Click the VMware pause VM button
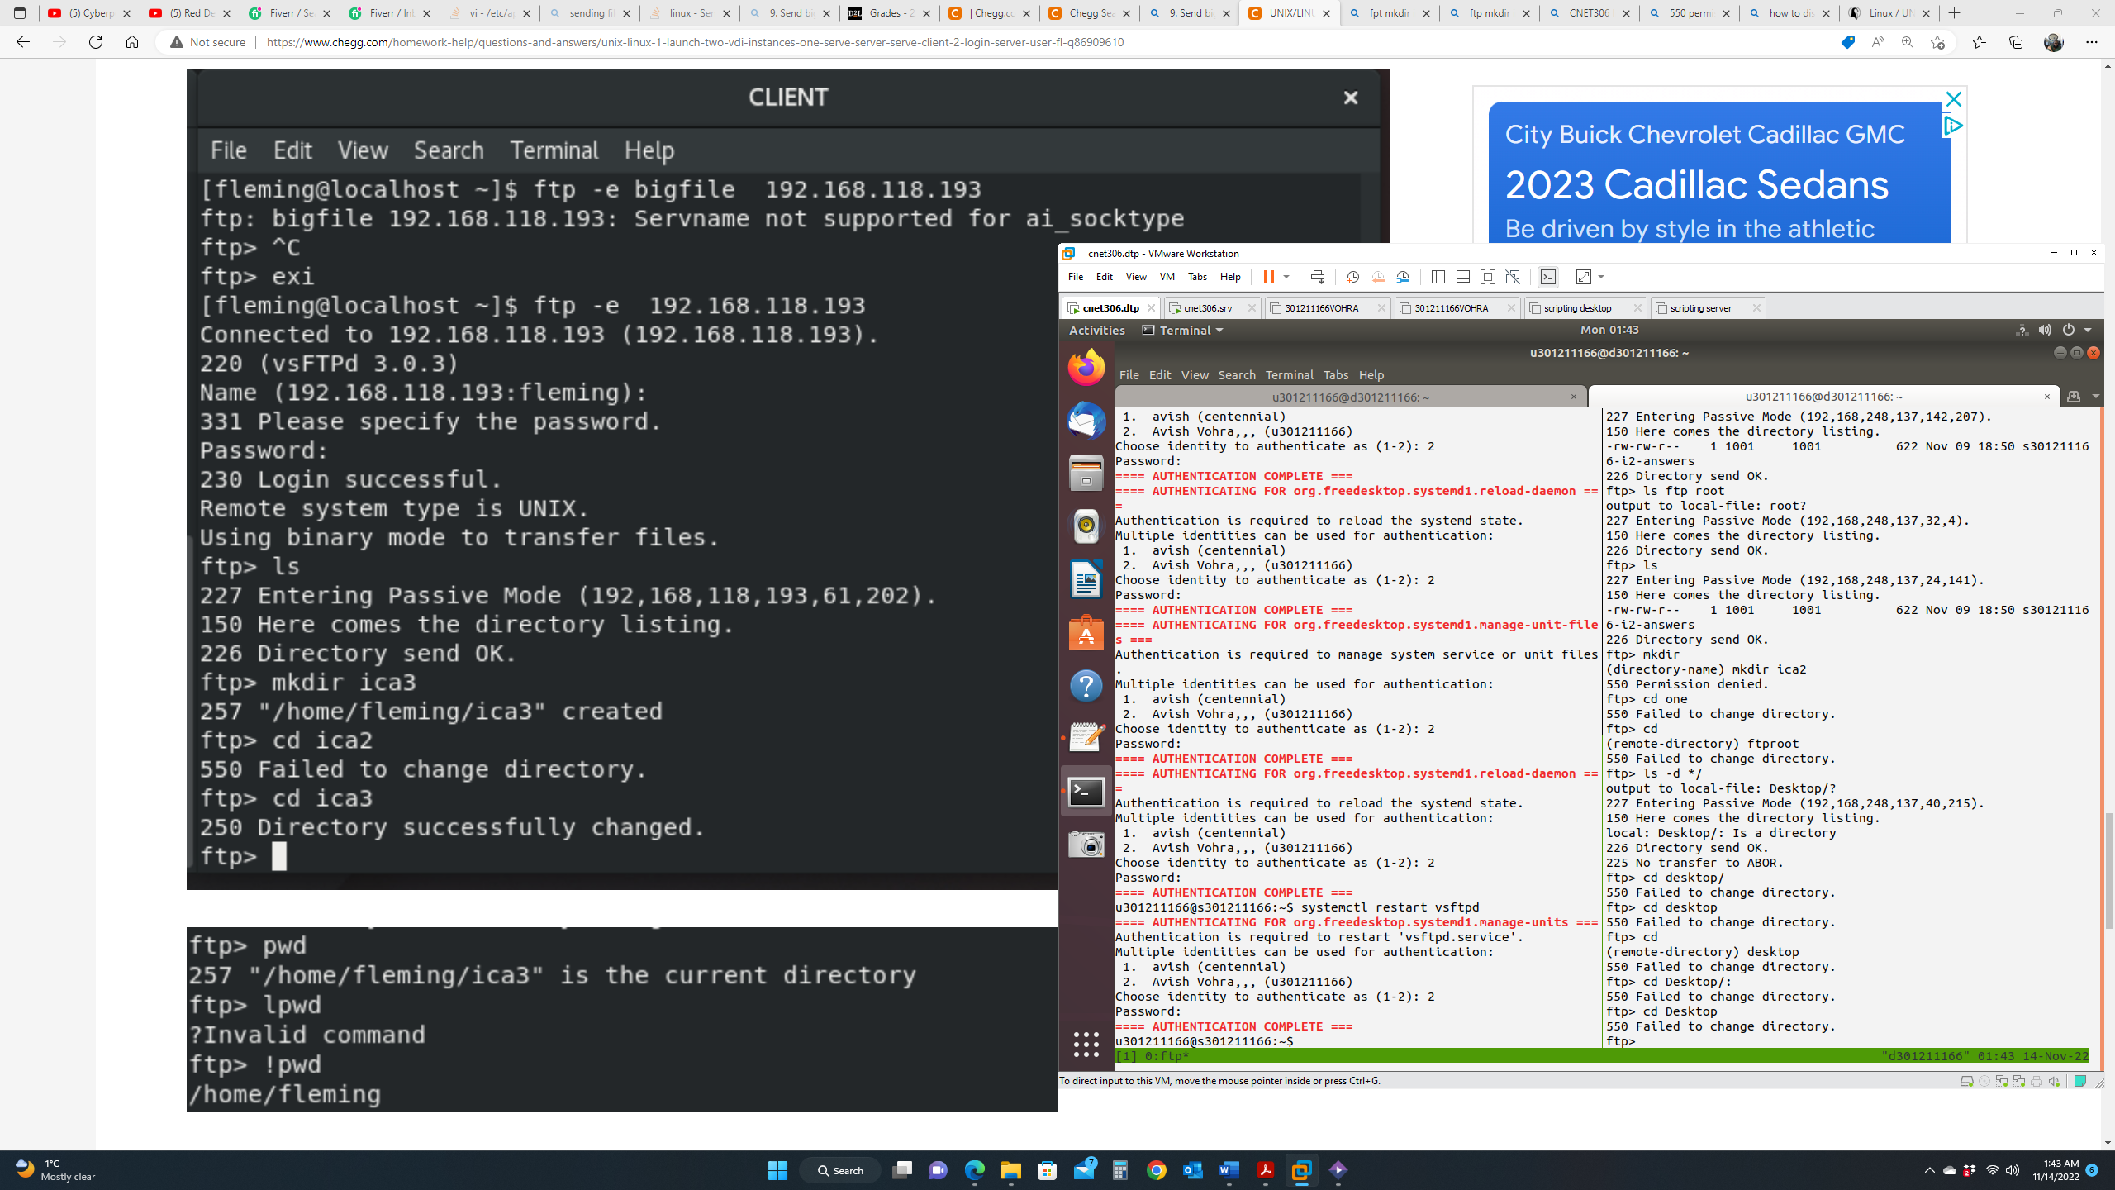Viewport: 2115px width, 1190px height. click(1268, 277)
